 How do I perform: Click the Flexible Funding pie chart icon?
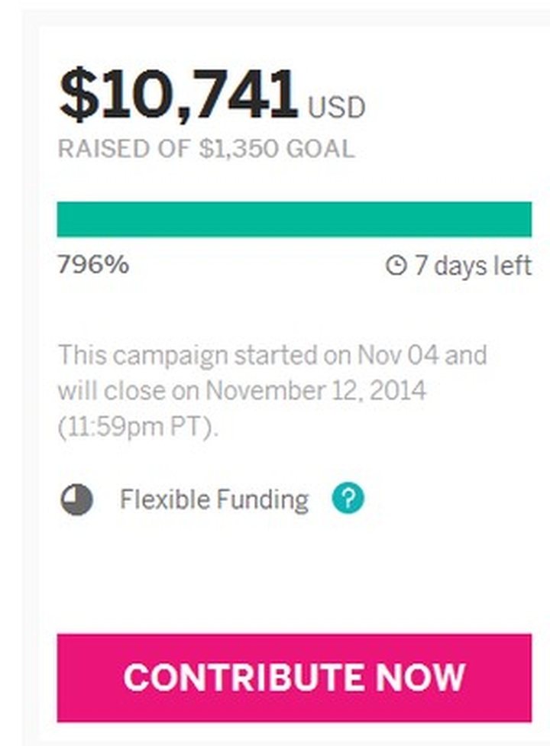click(x=77, y=500)
